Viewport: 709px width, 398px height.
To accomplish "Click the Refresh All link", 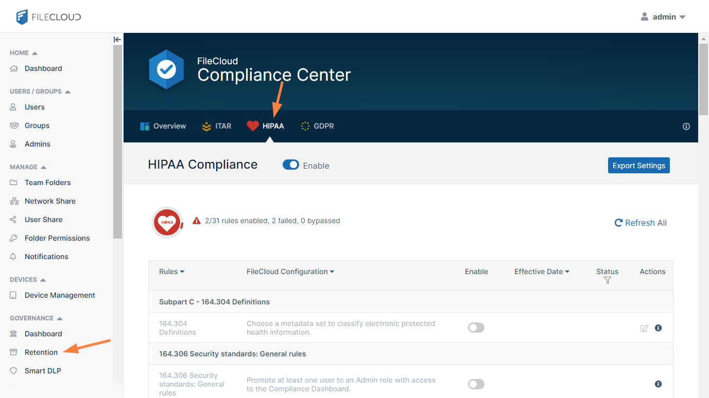I will [x=641, y=223].
